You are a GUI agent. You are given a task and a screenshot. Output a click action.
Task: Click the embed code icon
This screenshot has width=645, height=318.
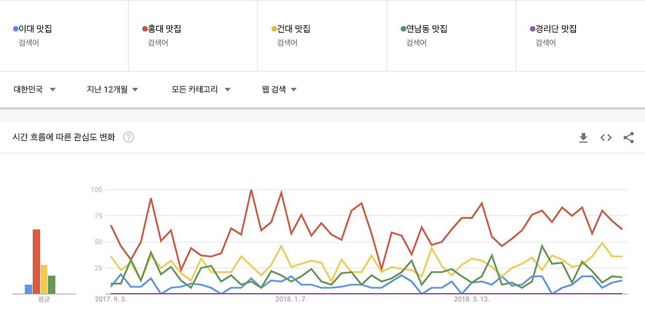[606, 137]
